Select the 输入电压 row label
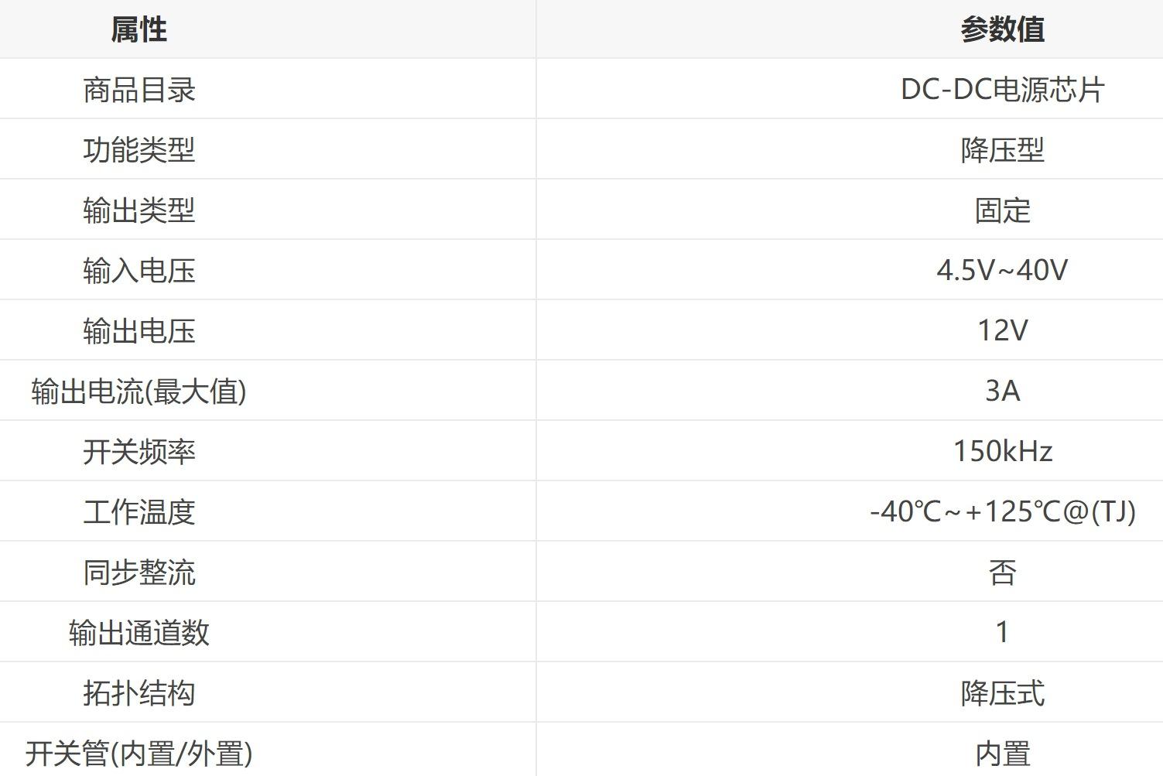Screen dimensions: 1163x776 [x=139, y=271]
